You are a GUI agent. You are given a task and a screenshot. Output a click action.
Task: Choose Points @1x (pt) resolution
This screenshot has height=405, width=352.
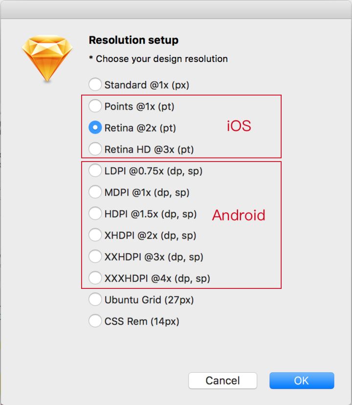tap(95, 106)
